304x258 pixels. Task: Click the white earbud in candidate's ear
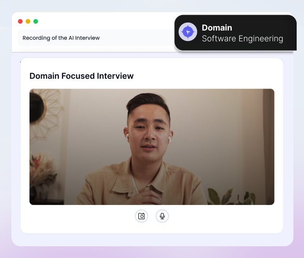(x=168, y=139)
